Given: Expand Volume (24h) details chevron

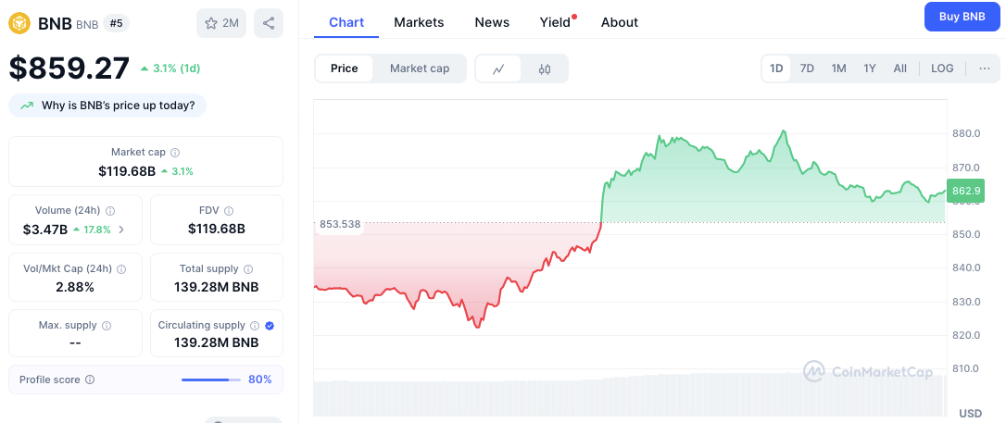Looking at the screenshot, I should 122,230.
